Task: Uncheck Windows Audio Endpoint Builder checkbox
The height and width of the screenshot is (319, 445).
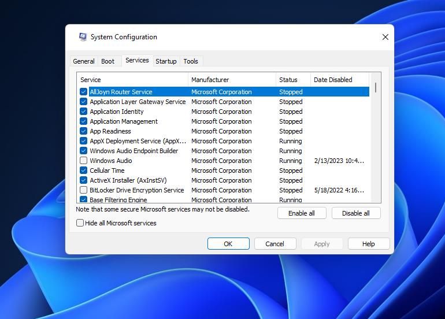Action: point(83,151)
